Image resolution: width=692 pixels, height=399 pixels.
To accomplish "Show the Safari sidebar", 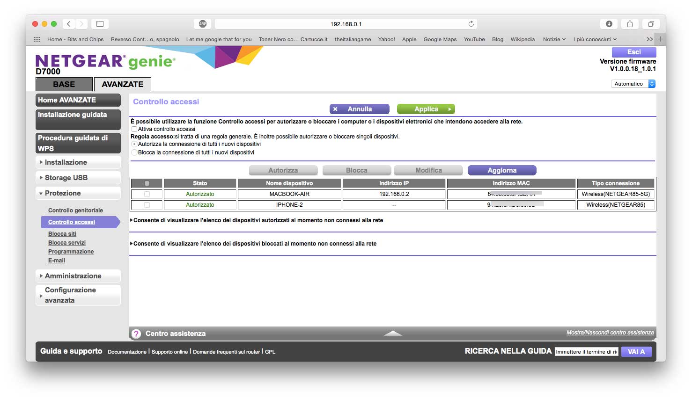I will tap(100, 24).
